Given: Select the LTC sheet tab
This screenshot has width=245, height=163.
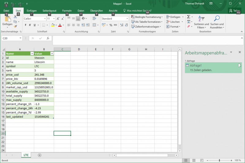Looking at the screenshot, I should tap(26, 155).
